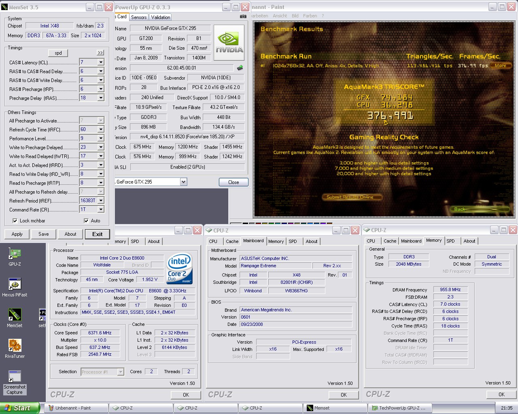
Task: Open the RAS# Precharge (tRP) dropdown
Action: coord(101,89)
